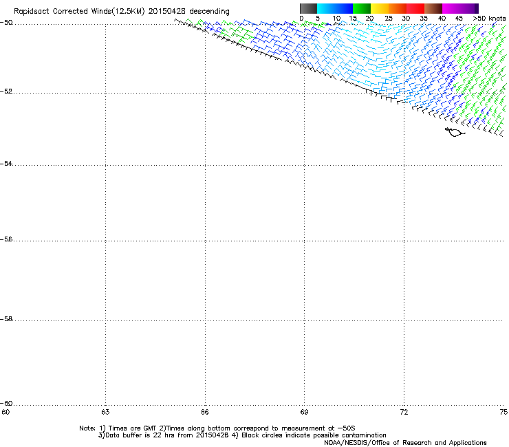
Task: Click the longitude axis label '72'
Action: (x=404, y=412)
